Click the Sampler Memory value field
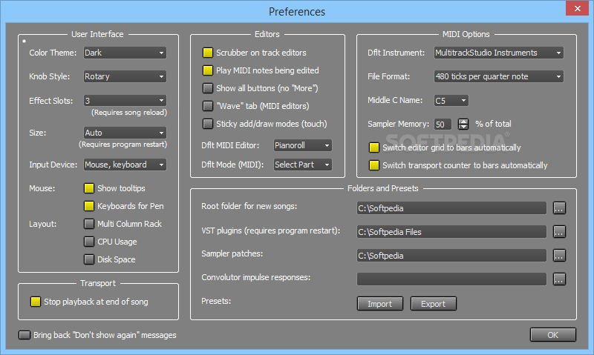 click(x=443, y=124)
